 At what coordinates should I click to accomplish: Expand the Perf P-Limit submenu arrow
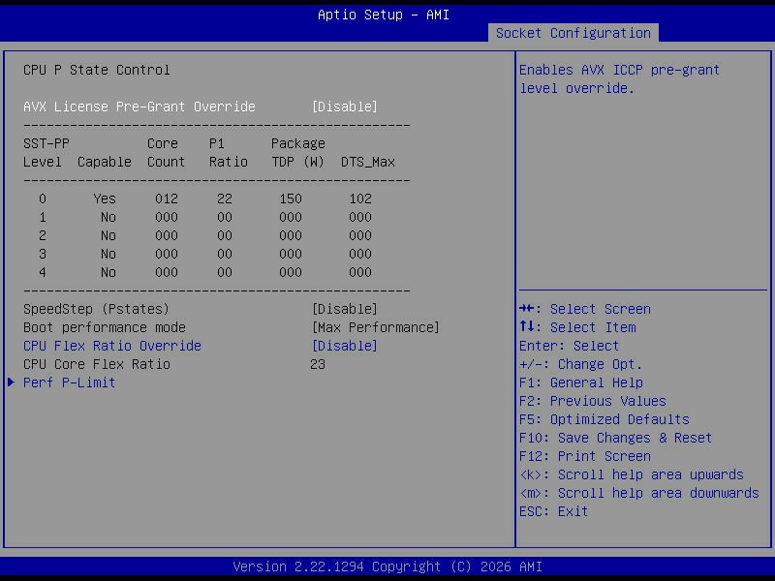tap(11, 382)
